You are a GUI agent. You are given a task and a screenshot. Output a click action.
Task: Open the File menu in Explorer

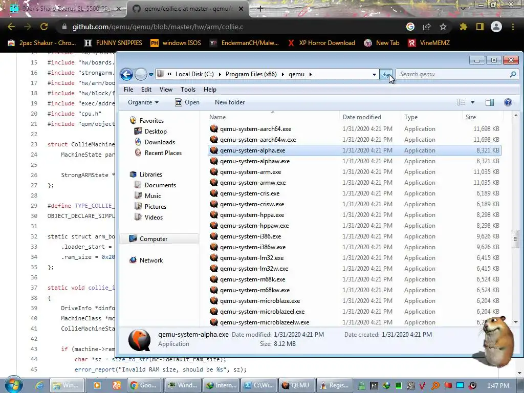128,89
